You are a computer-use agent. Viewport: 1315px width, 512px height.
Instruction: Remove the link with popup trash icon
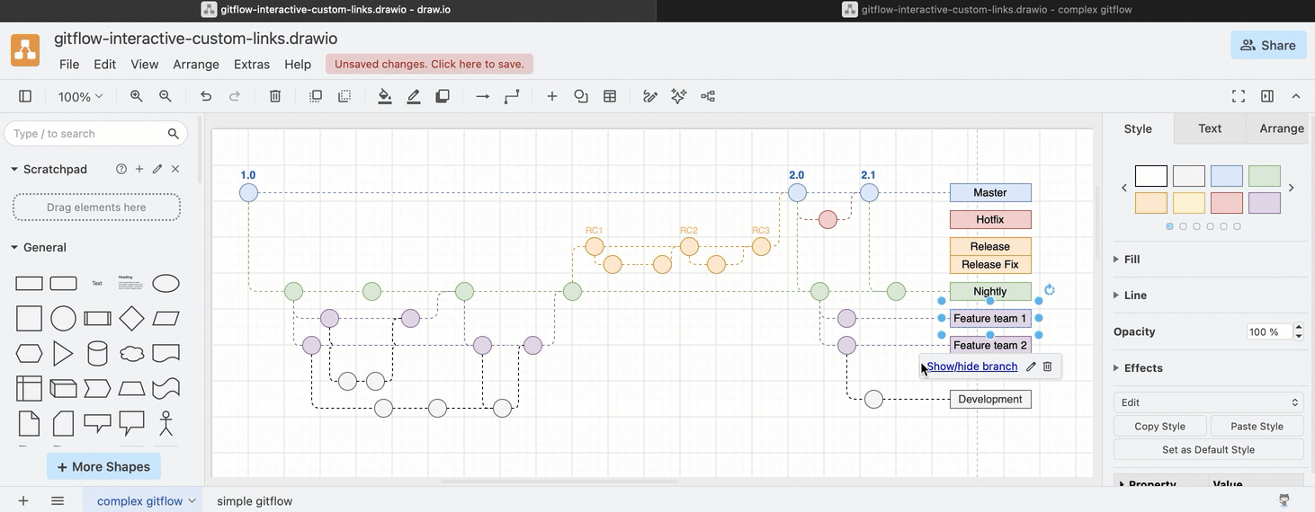[x=1048, y=366]
